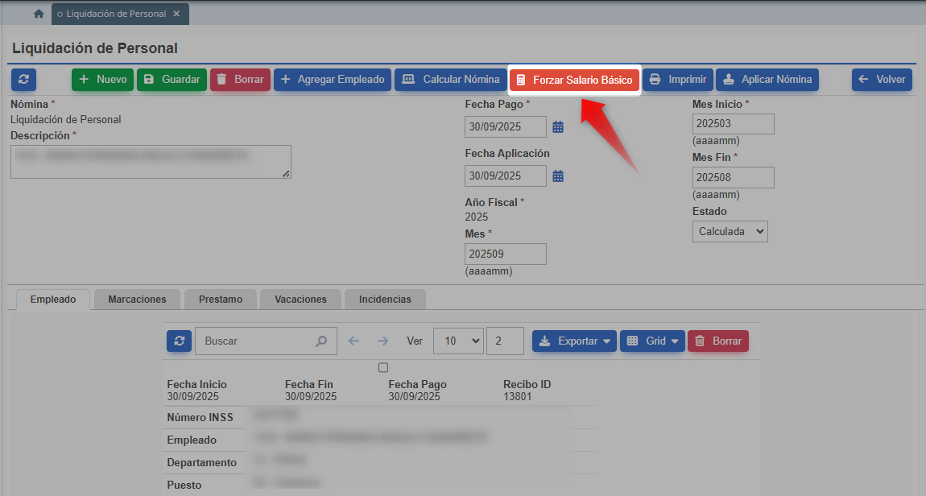The height and width of the screenshot is (496, 926).
Task: Refresh the employee grid
Action: [179, 341]
